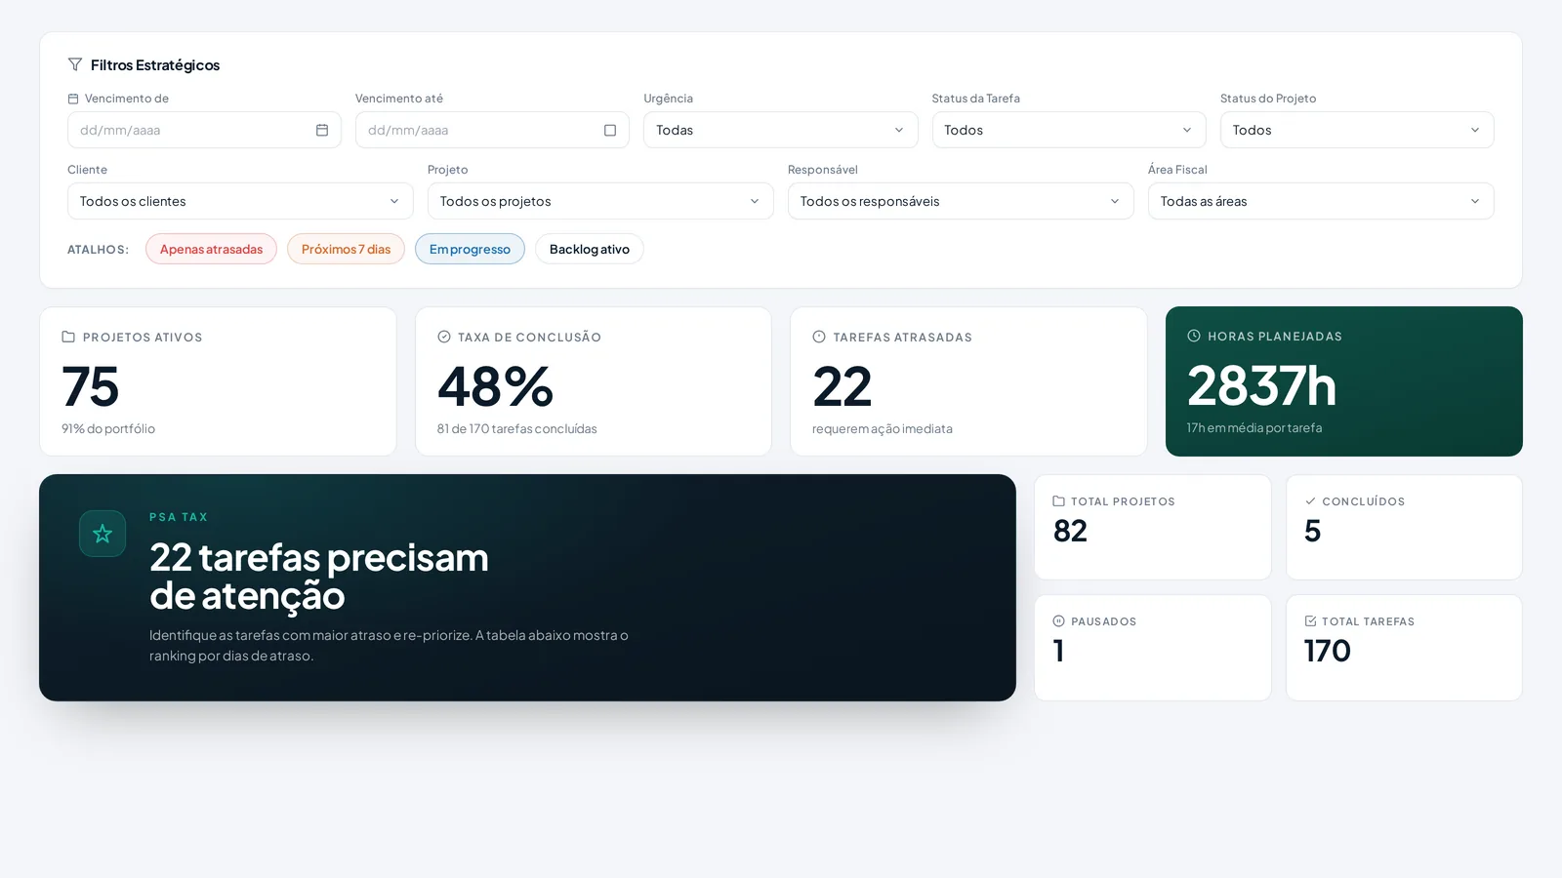Click folder icon on Projetos Ativos card
Image resolution: width=1562 pixels, height=878 pixels.
[x=68, y=337]
